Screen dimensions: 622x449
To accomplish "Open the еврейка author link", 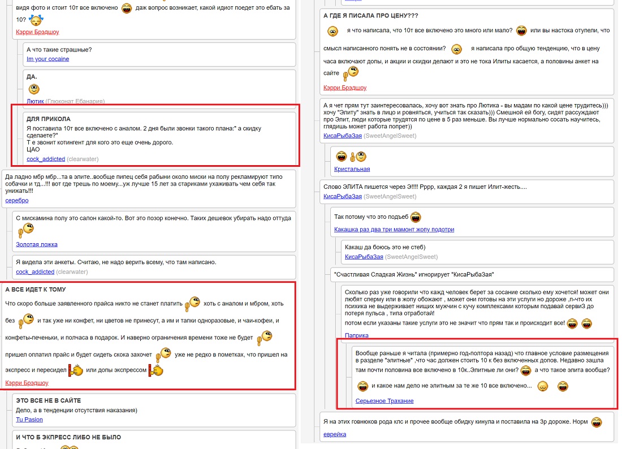I will (334, 434).
